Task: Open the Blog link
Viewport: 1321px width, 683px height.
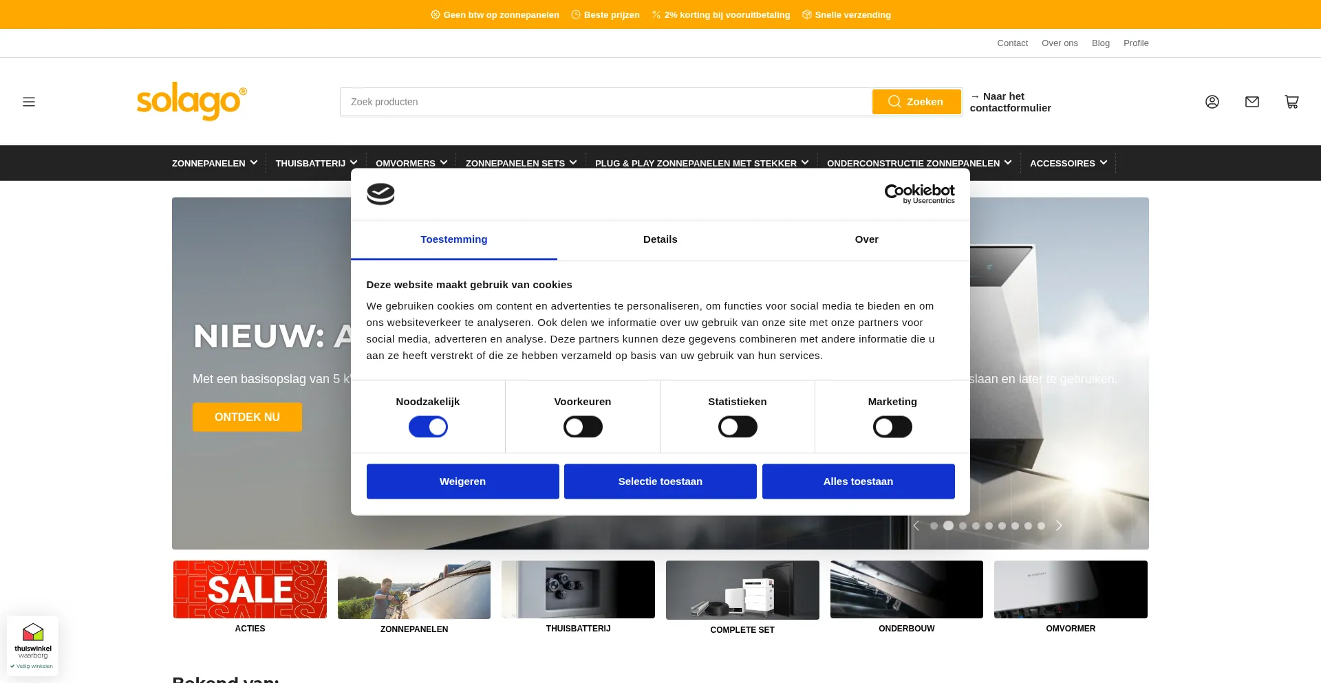Action: (x=1101, y=43)
